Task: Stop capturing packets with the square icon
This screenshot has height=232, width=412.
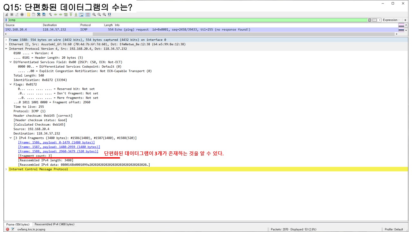Action: pyautogui.click(x=12, y=15)
